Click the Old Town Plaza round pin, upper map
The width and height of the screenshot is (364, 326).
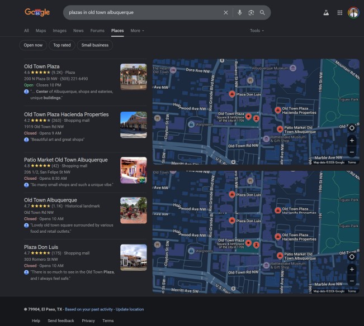click(x=248, y=117)
